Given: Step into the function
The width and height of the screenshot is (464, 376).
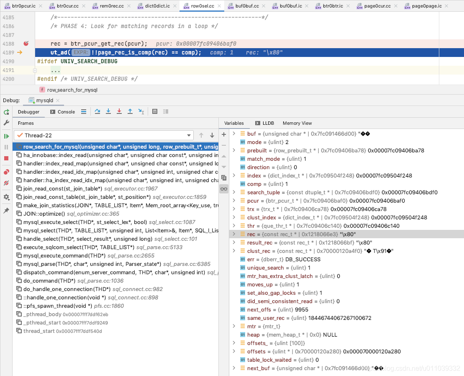Looking at the screenshot, I should point(108,112).
